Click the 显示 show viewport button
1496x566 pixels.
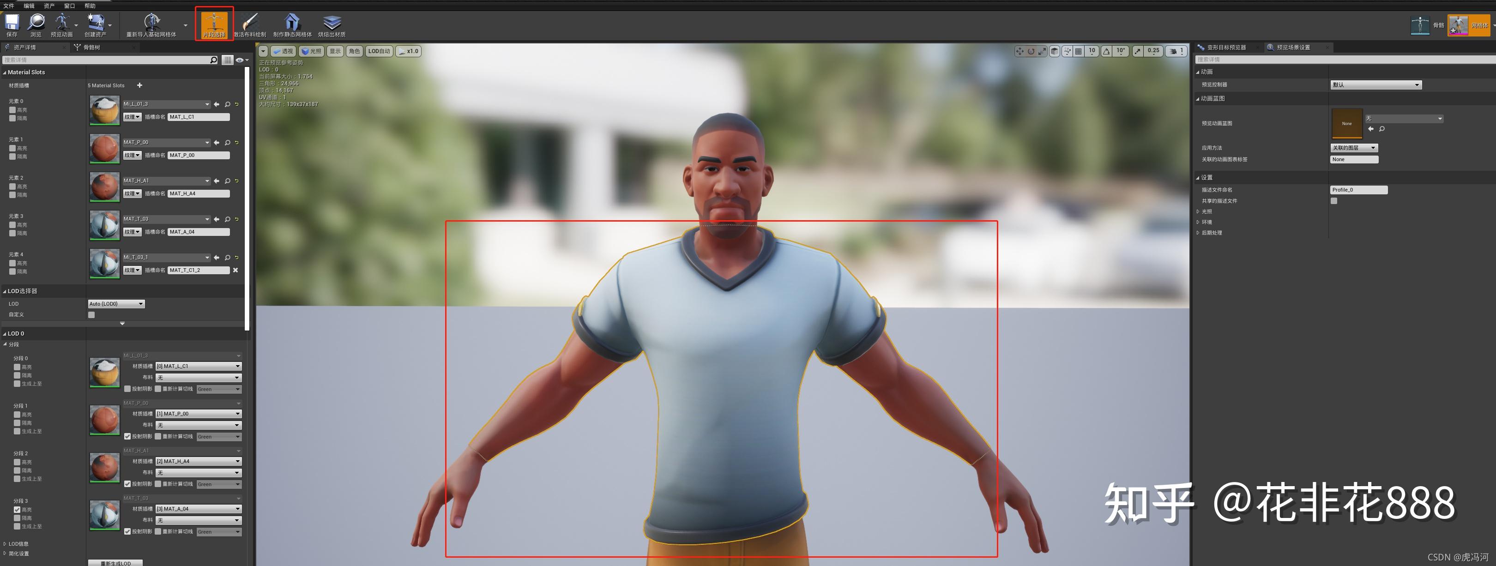pyautogui.click(x=335, y=51)
